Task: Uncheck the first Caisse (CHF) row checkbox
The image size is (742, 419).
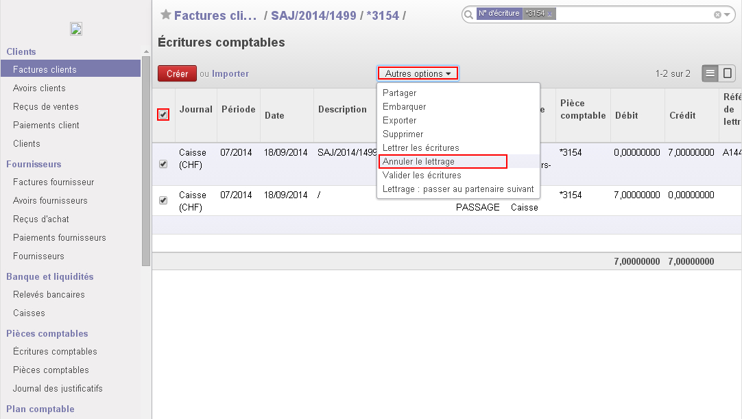Action: [163, 164]
